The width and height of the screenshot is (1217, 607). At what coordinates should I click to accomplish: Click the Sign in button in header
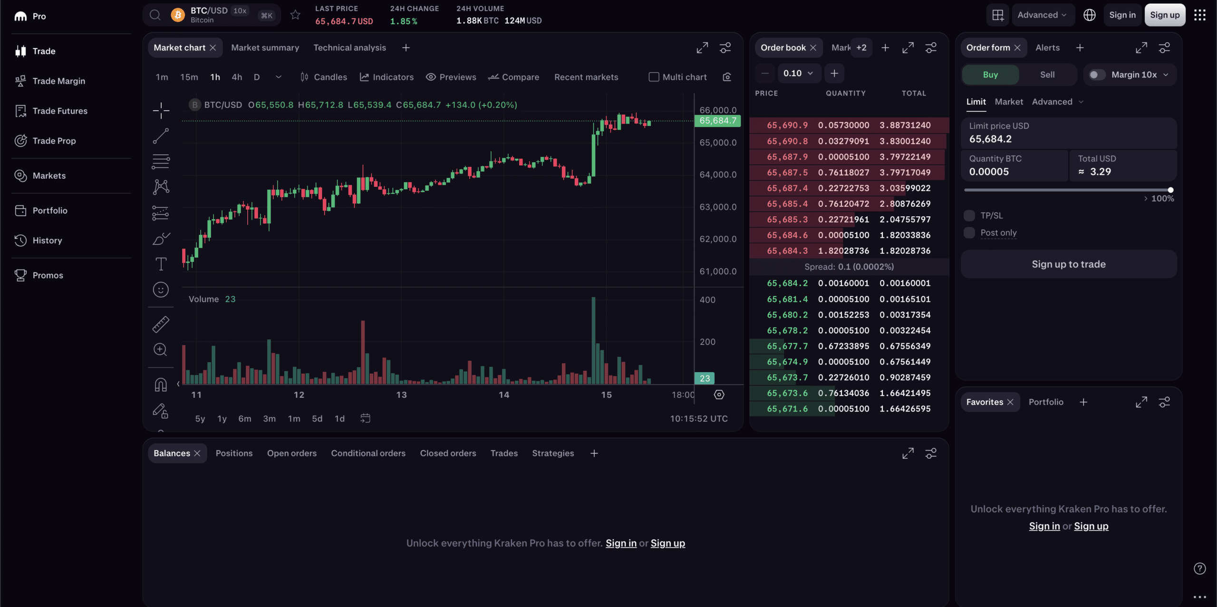[1122, 15]
